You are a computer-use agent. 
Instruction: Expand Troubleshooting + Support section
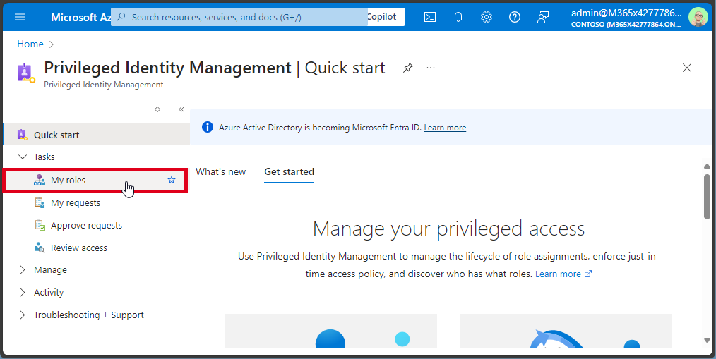pos(23,315)
